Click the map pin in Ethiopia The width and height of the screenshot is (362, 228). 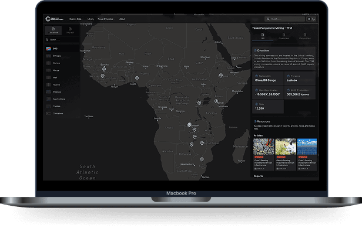tap(221, 75)
